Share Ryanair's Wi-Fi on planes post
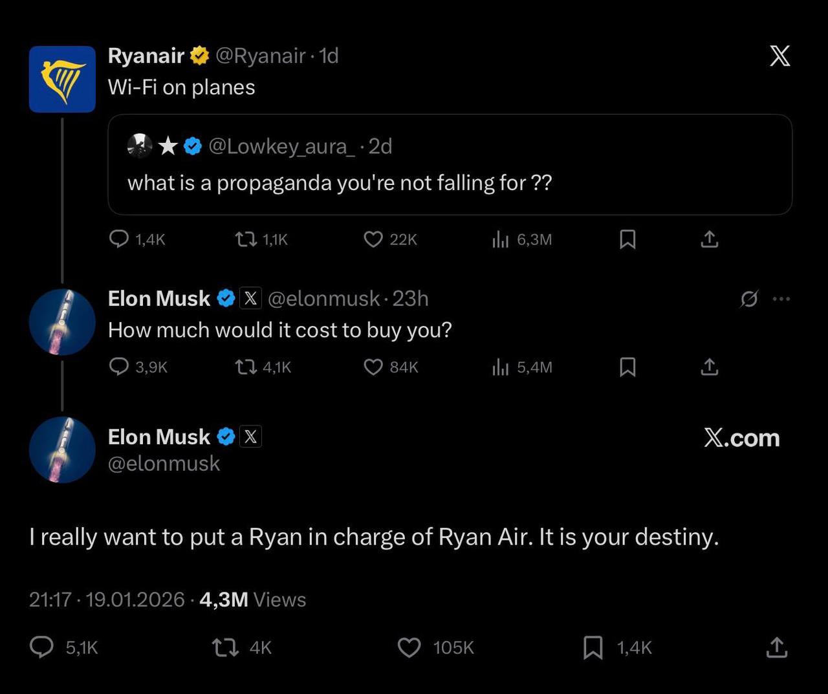 tap(710, 239)
